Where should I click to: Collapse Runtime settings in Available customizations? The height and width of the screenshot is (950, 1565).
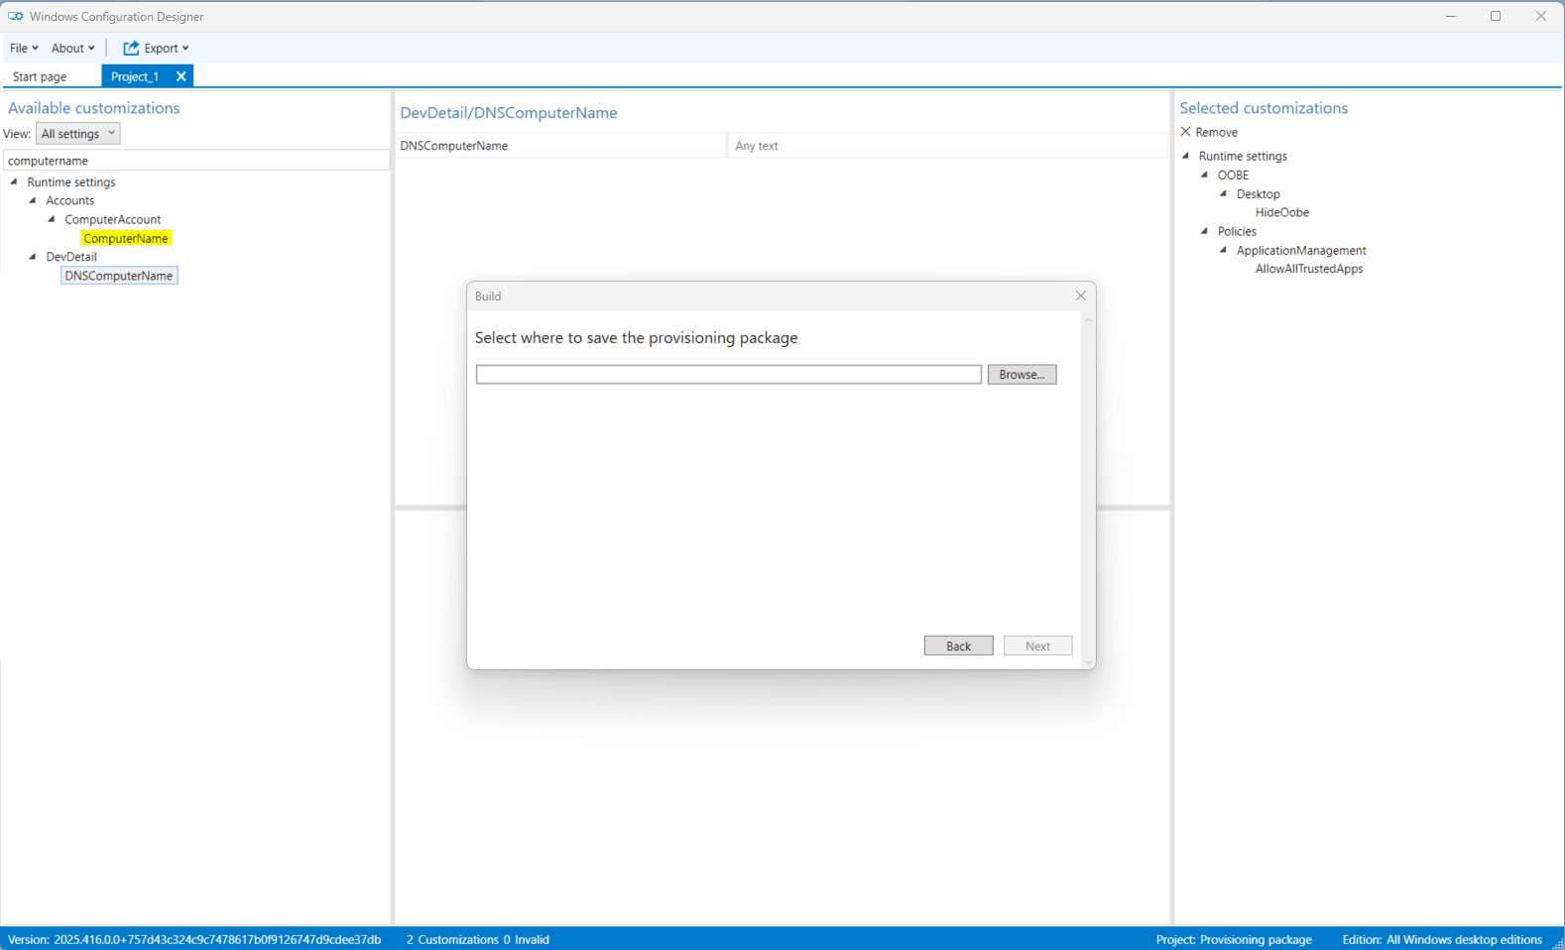click(x=14, y=181)
